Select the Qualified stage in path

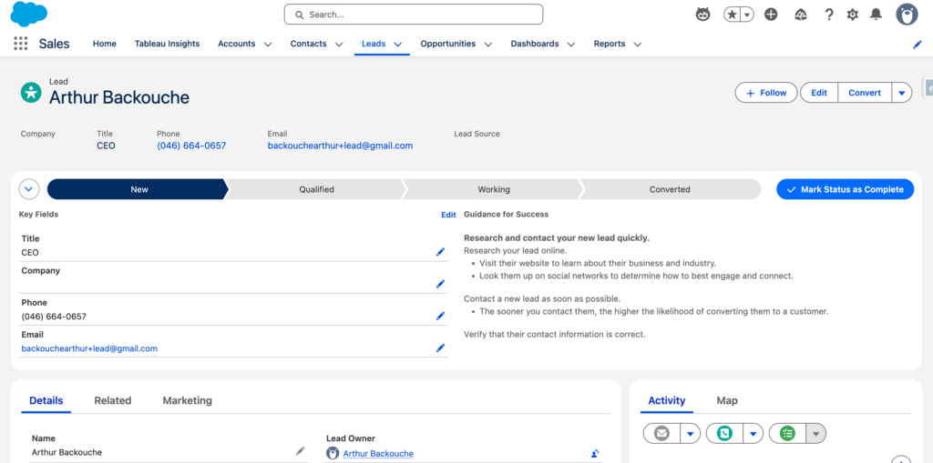[316, 189]
